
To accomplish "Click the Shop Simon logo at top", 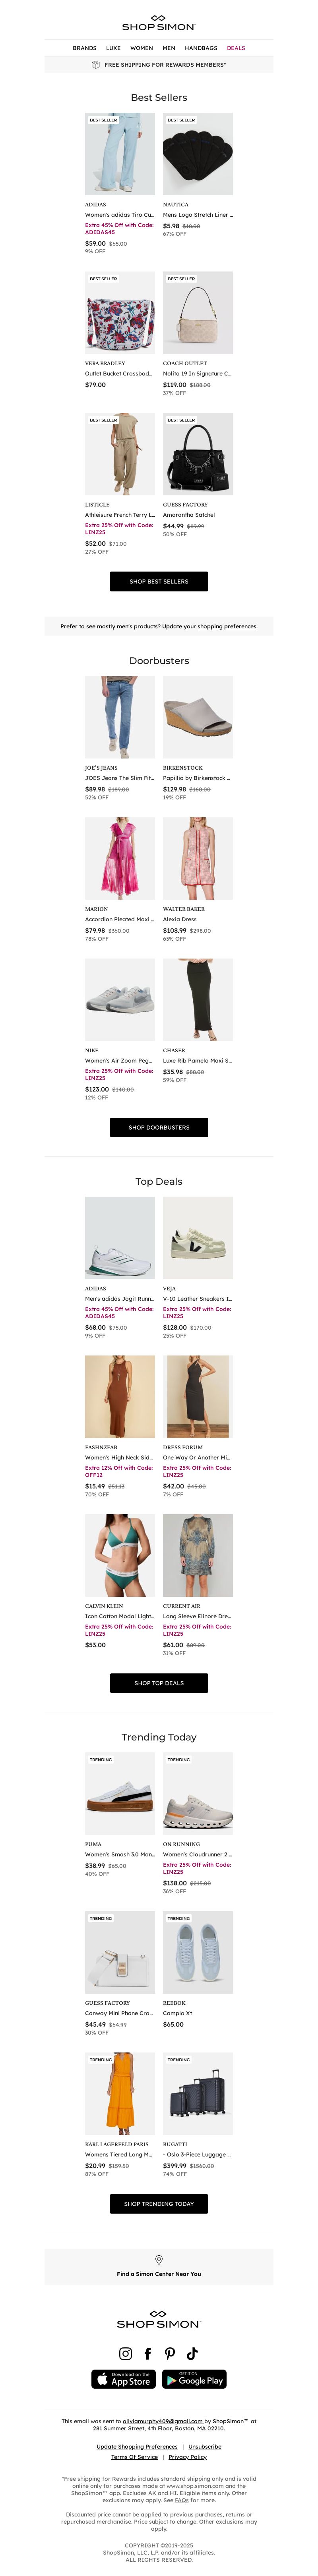I will (x=159, y=23).
